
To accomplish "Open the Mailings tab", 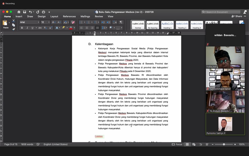I will 85,16.
